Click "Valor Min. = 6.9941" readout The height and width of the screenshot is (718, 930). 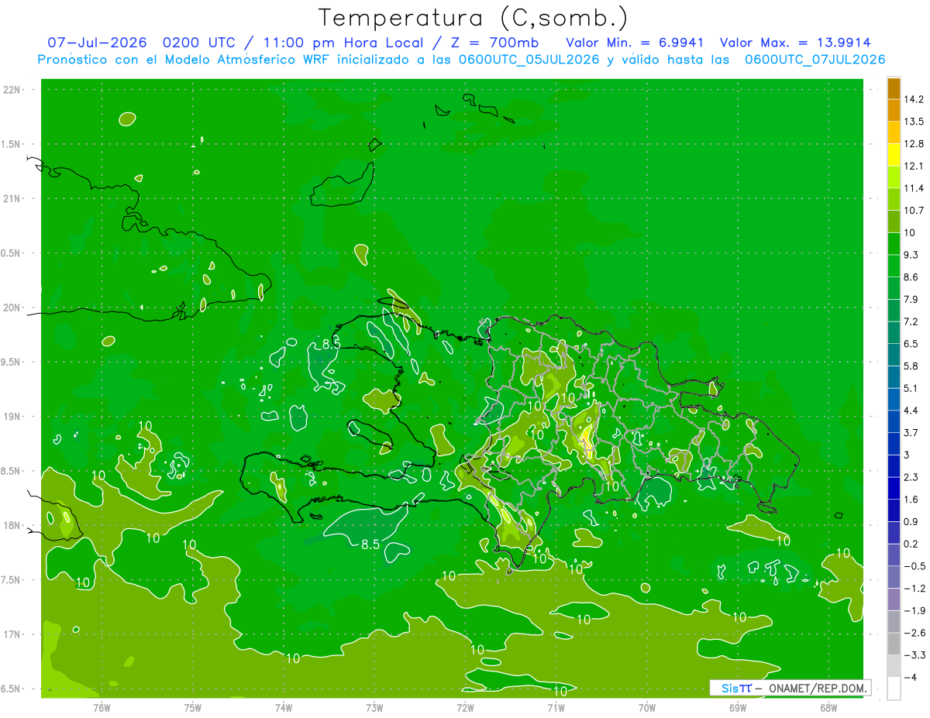[635, 43]
